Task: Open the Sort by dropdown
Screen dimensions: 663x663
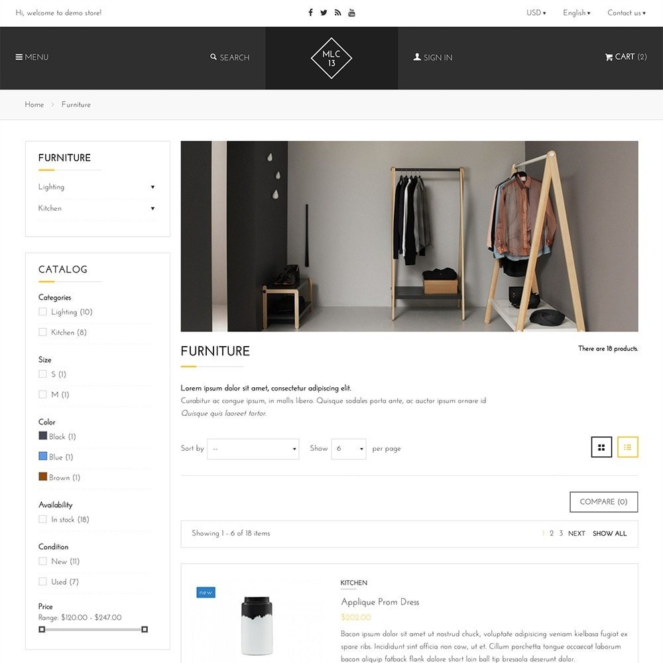Action: click(x=253, y=449)
